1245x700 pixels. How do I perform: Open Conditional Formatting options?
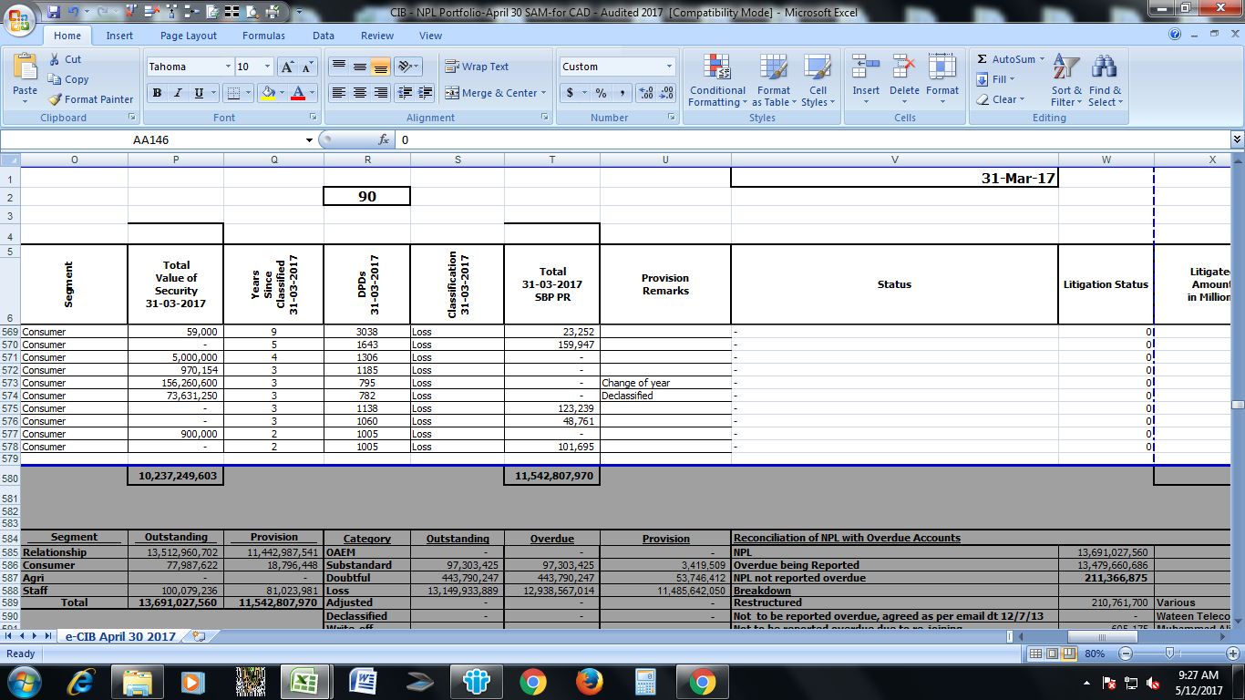(716, 80)
